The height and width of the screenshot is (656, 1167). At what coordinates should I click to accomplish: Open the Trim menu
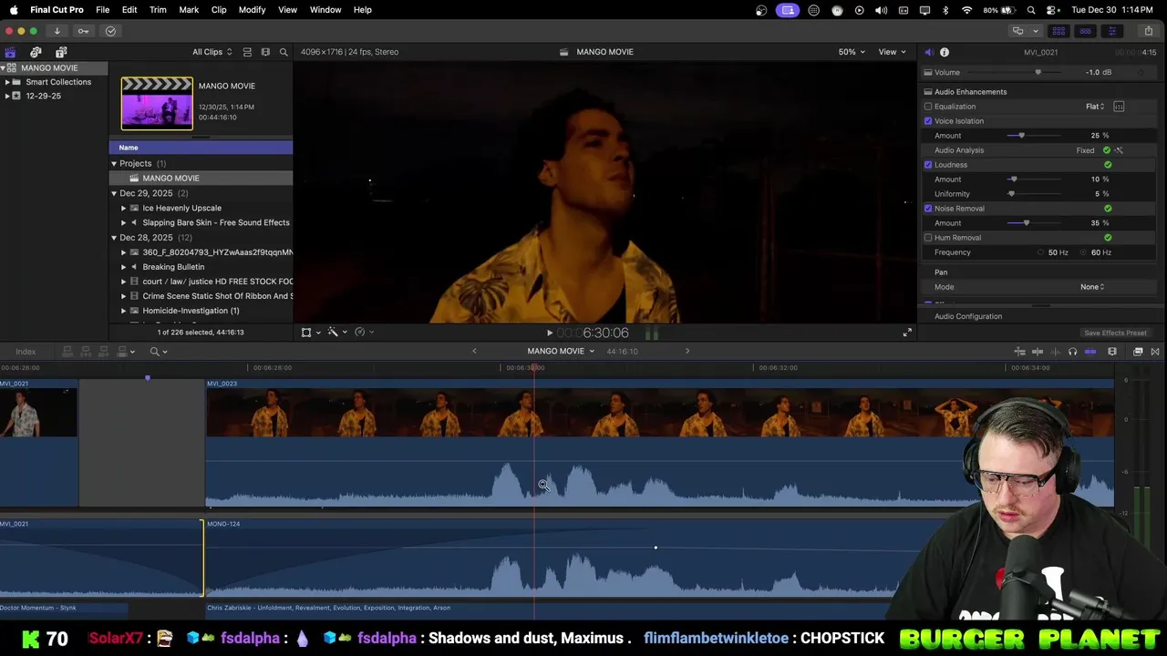158,10
